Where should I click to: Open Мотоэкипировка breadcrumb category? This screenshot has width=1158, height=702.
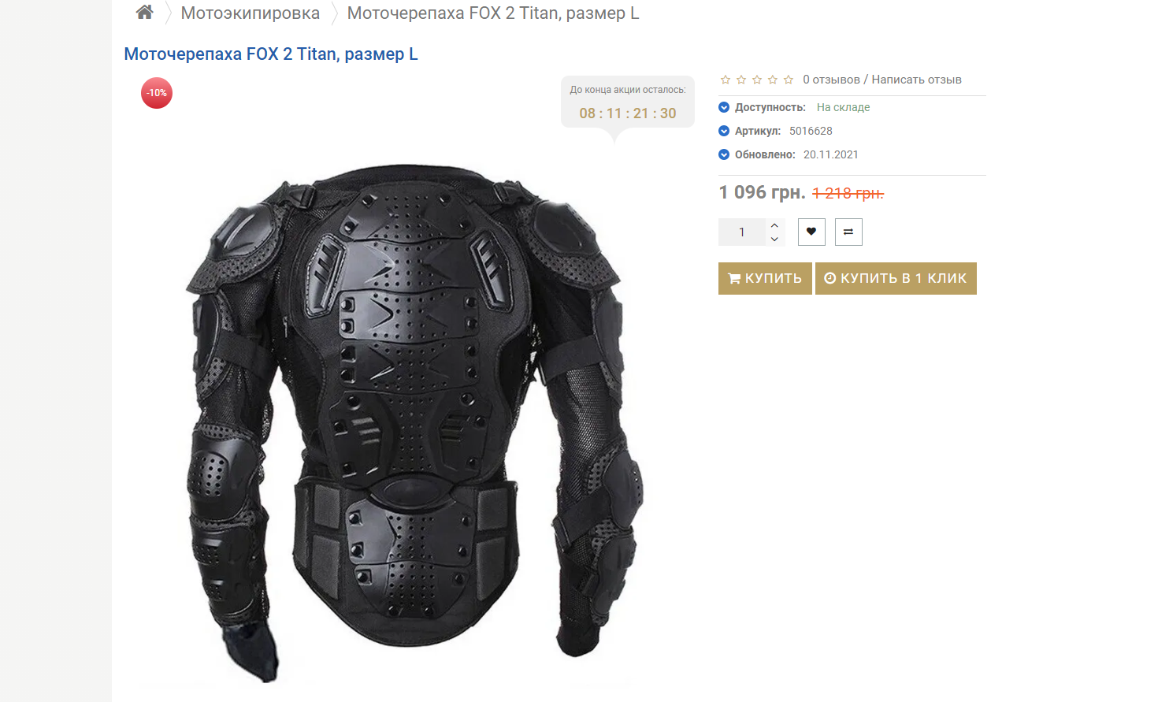point(251,13)
